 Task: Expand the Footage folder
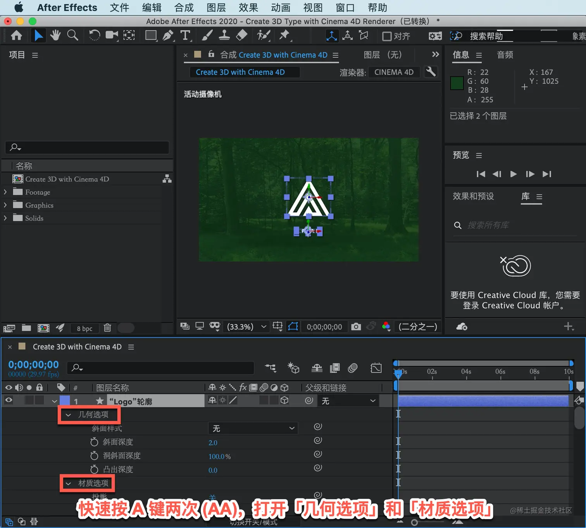[5, 192]
